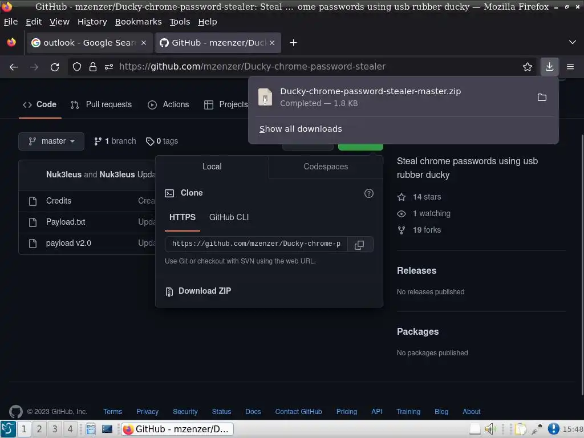This screenshot has height=438, width=584.
Task: Open the Payload.txt file
Action: pyautogui.click(x=66, y=222)
